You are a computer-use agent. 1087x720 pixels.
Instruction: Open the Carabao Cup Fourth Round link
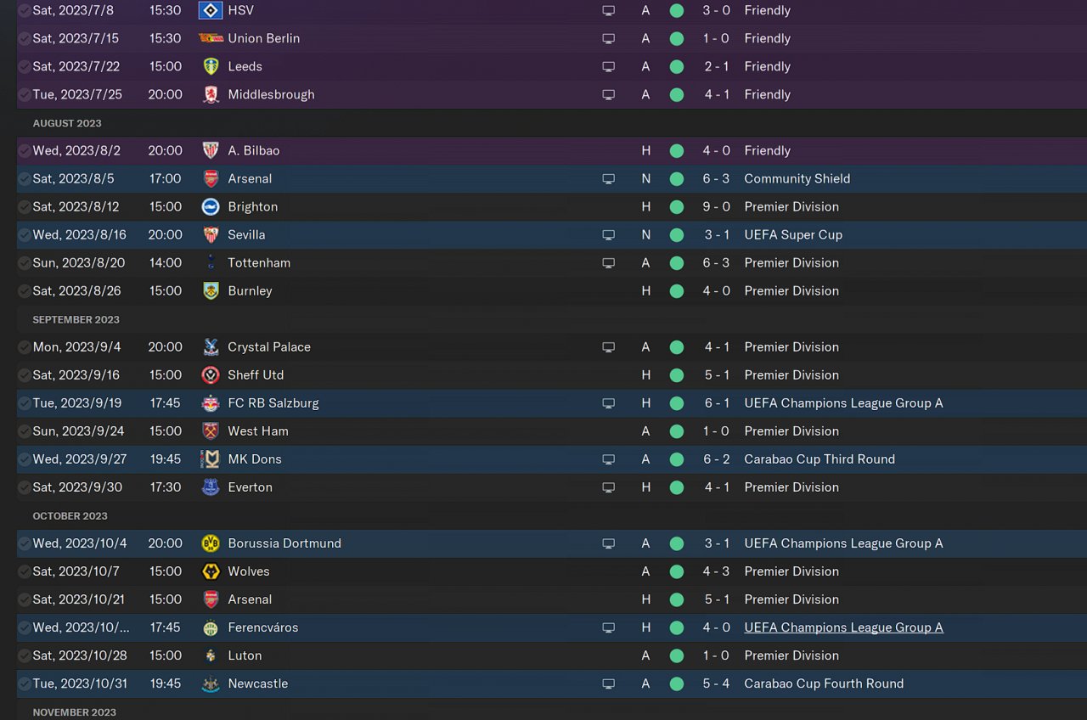[823, 683]
